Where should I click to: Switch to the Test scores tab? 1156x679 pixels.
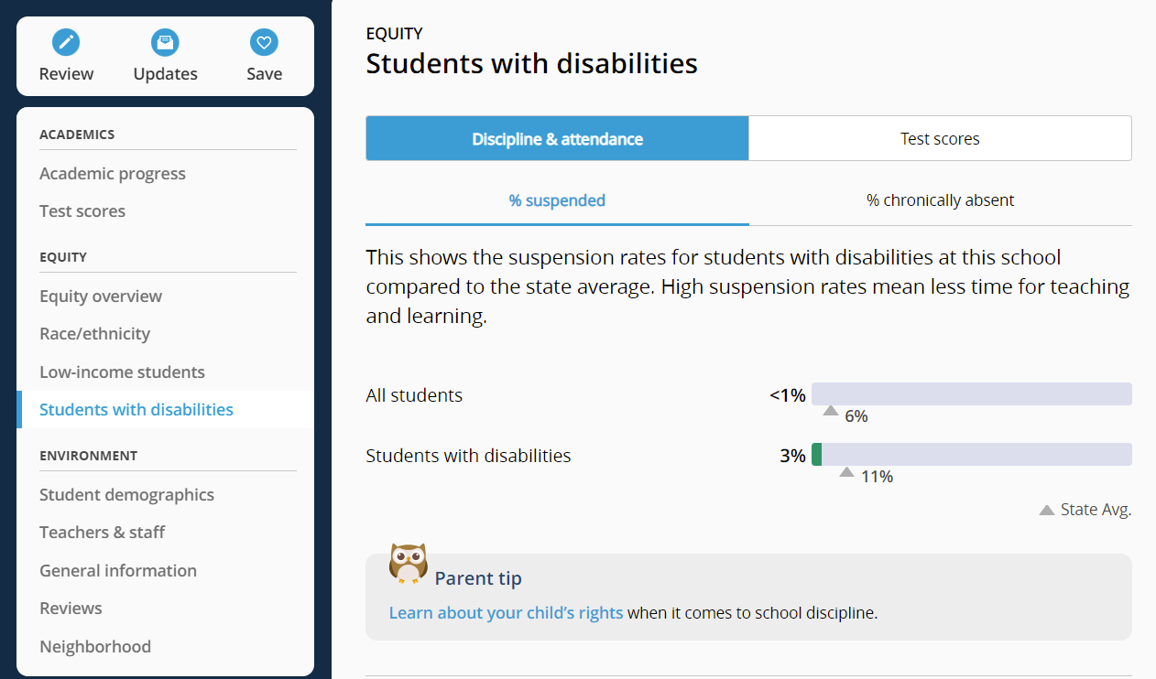940,138
